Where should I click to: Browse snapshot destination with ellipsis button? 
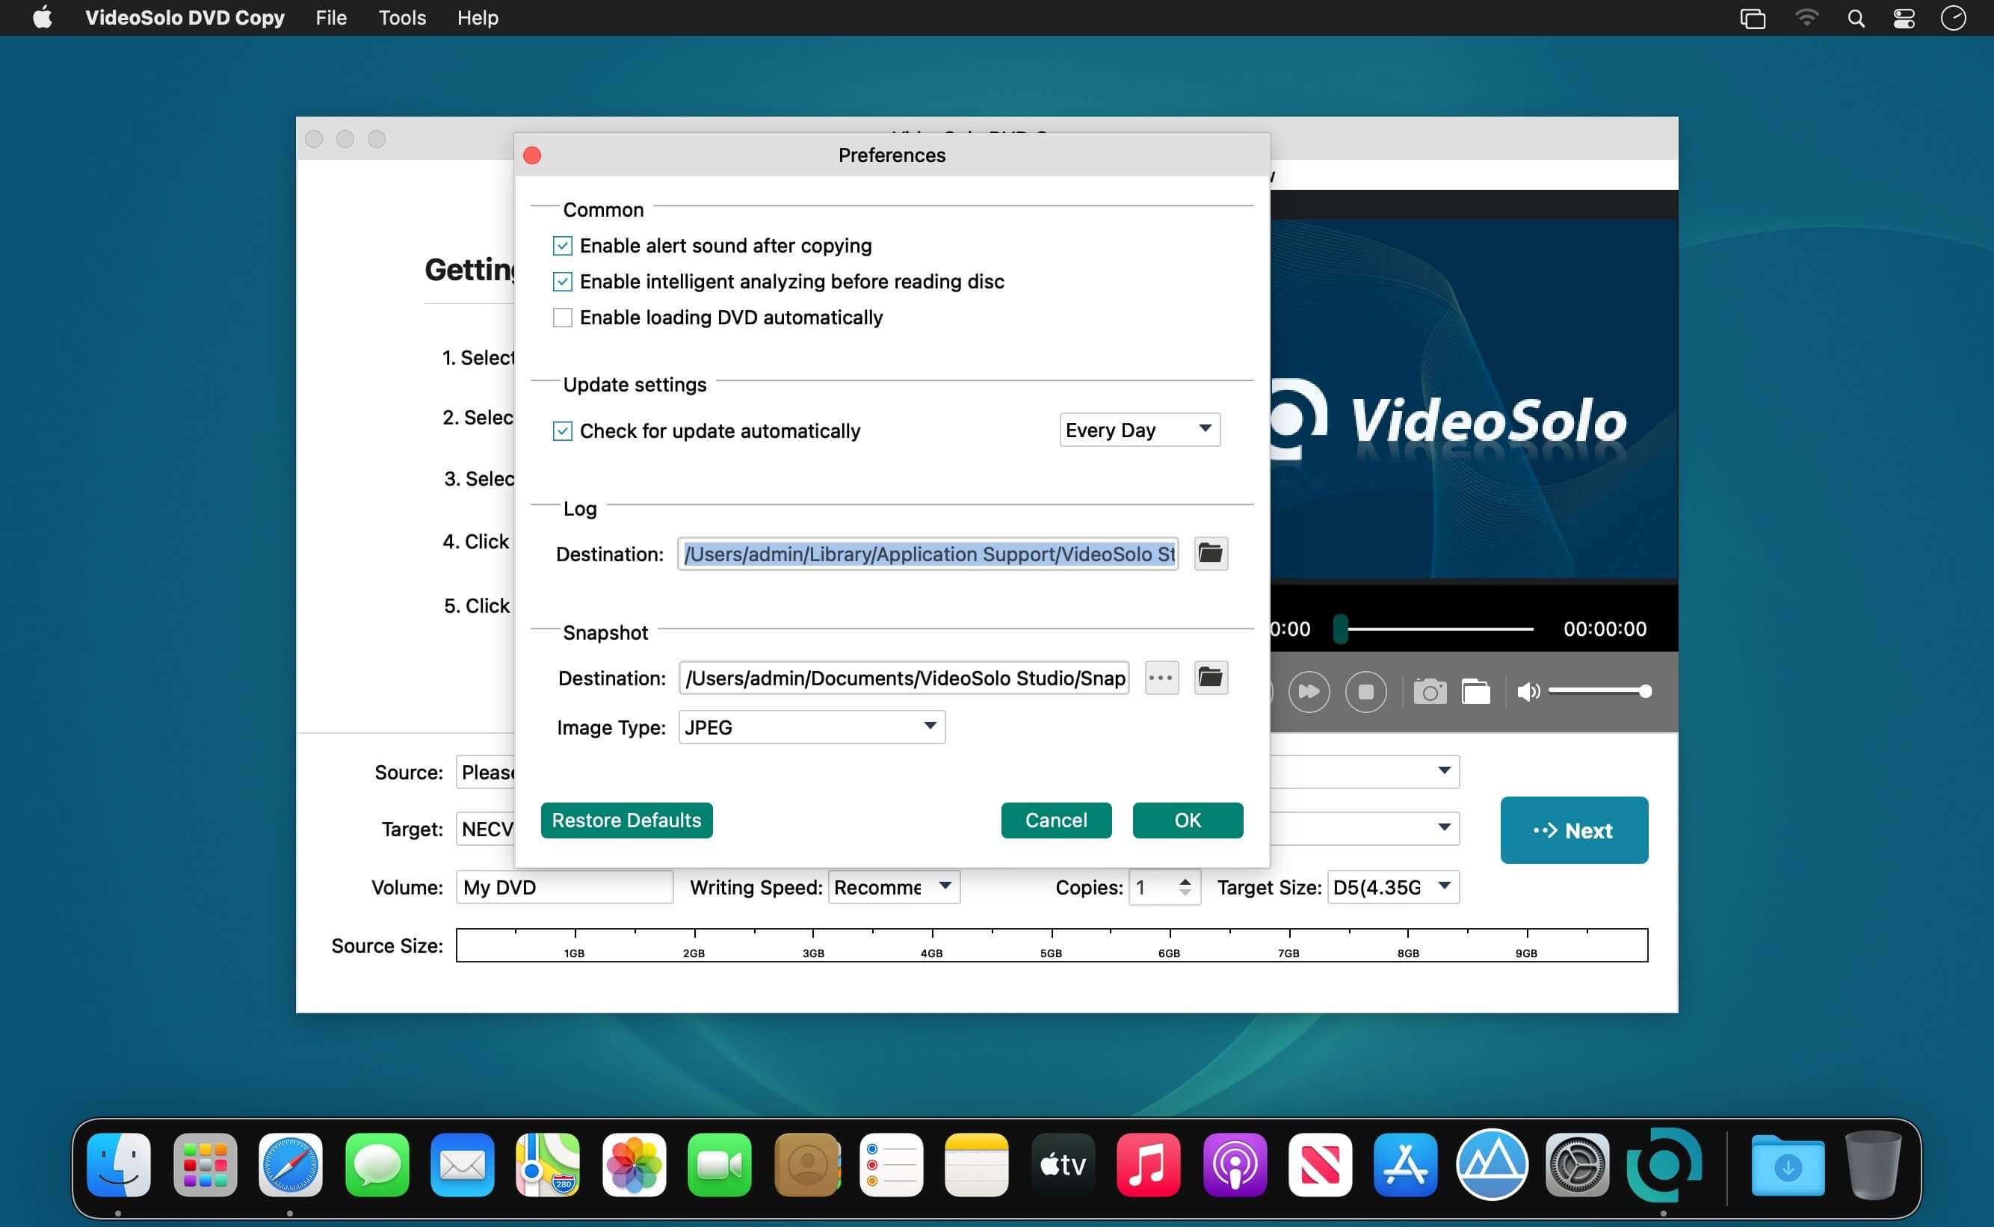tap(1161, 678)
